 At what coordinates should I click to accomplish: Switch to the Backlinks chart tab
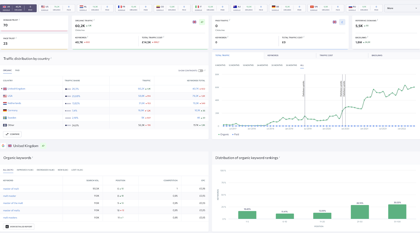tap(377, 56)
